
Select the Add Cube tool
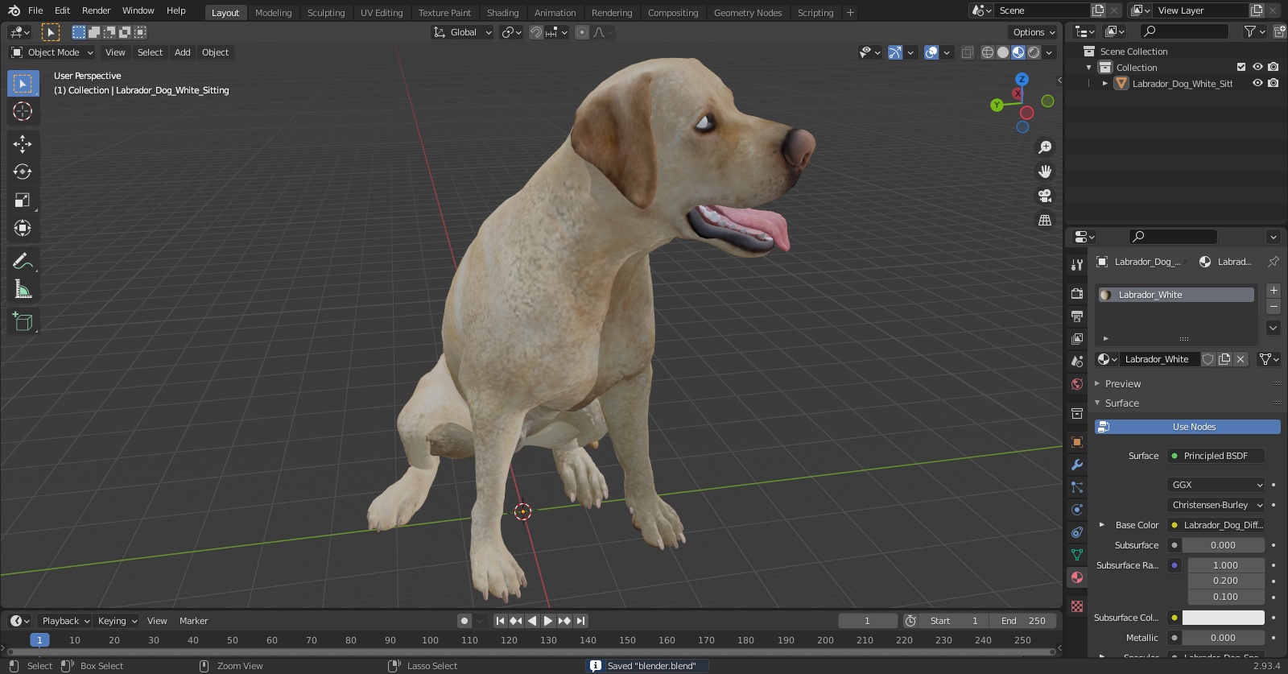23,322
